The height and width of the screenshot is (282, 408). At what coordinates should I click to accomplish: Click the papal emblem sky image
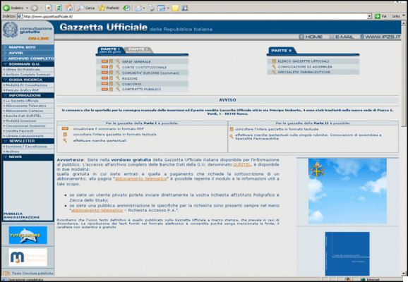[347, 191]
